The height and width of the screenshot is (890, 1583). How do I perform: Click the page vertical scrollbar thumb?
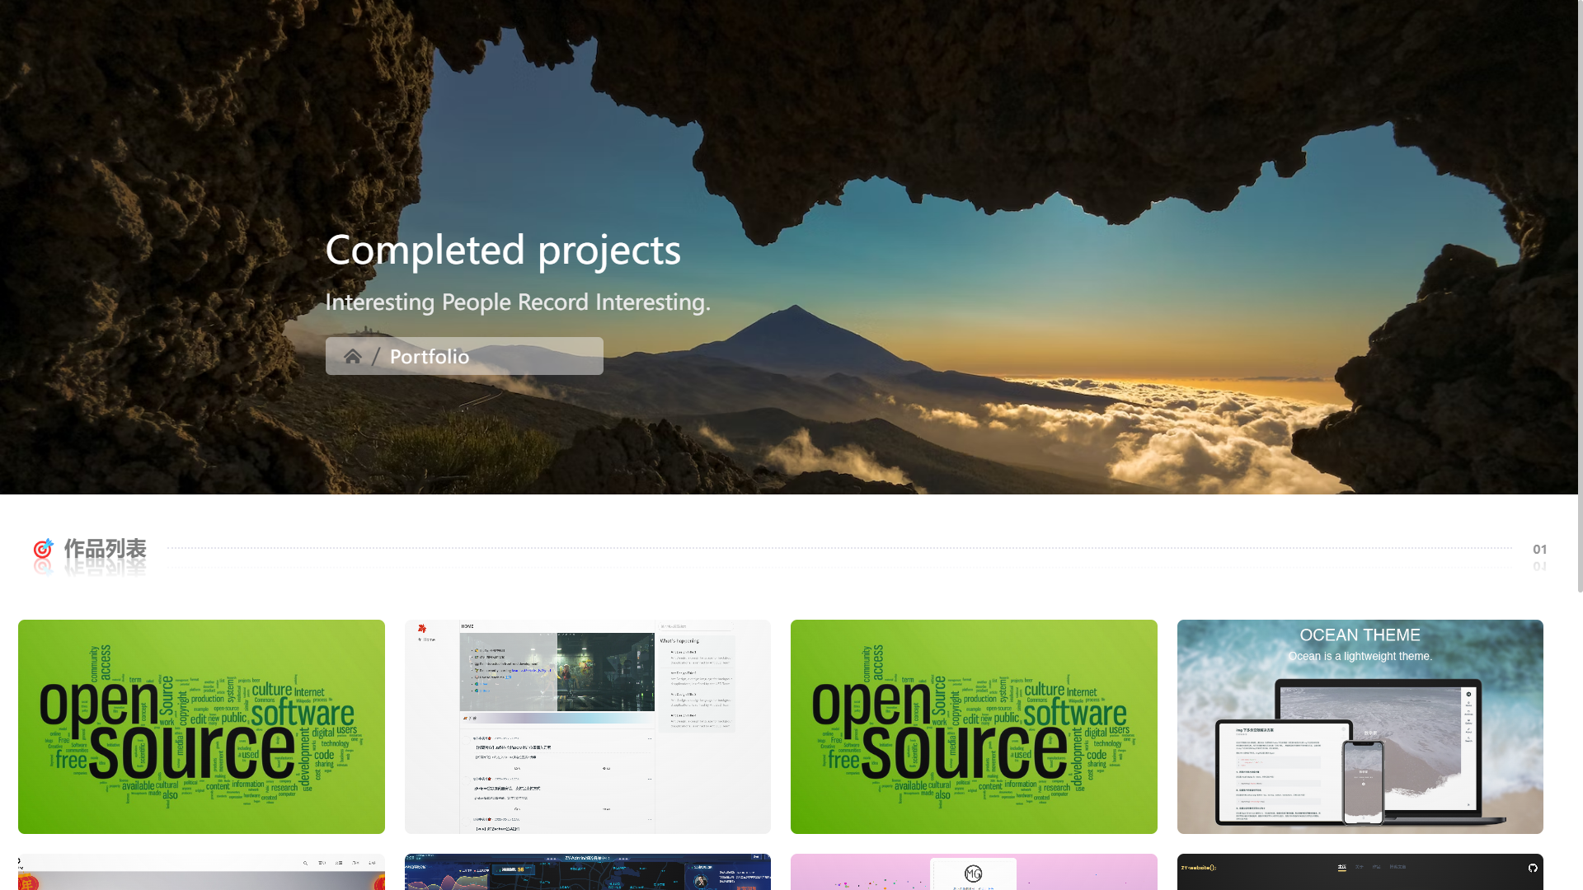pyautogui.click(x=1580, y=297)
